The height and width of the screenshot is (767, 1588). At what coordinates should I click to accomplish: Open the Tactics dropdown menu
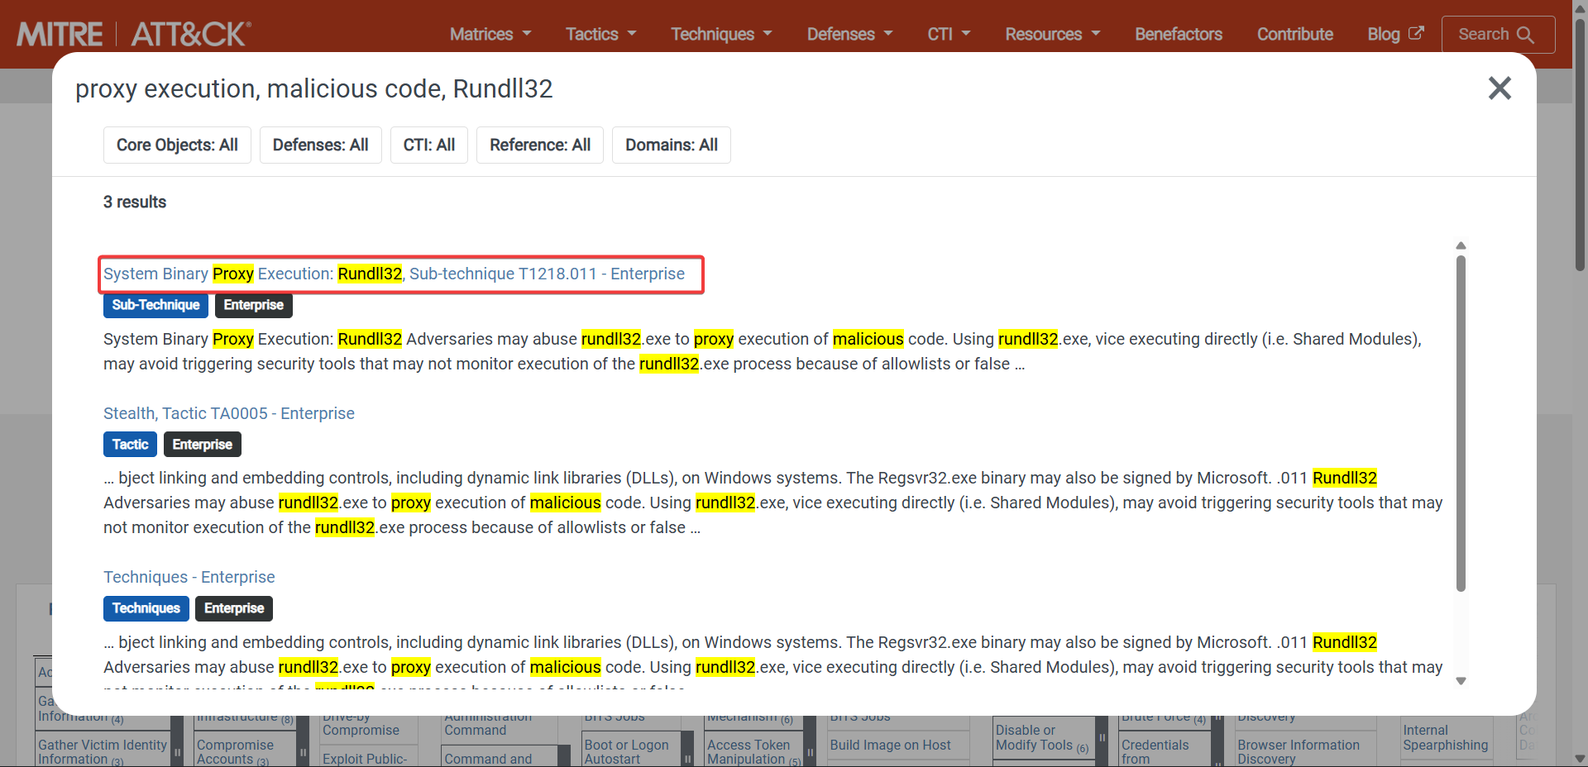click(600, 34)
